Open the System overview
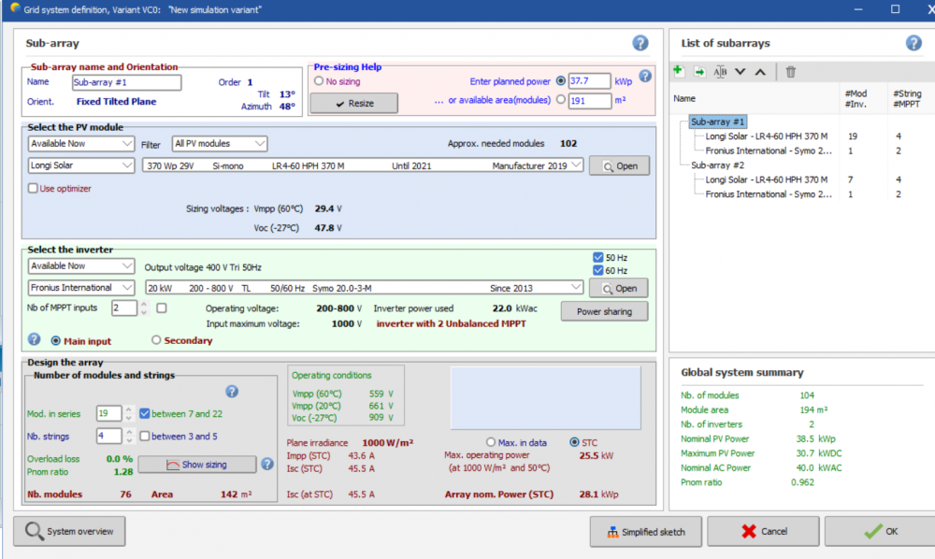The height and width of the screenshot is (559, 935). 69,531
